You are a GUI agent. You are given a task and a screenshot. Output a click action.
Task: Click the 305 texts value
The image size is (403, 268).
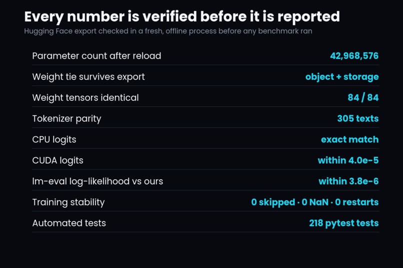(358, 118)
